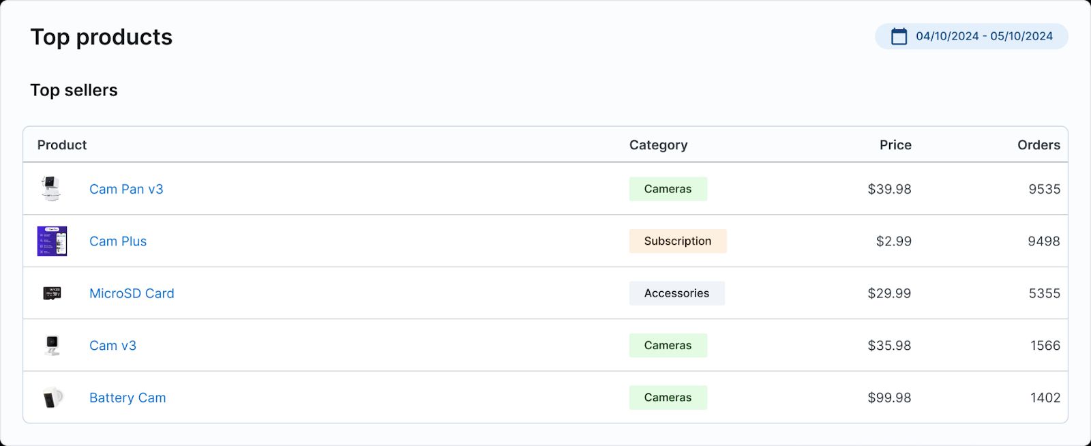Click the Subscription category tag
The image size is (1091, 446).
coord(677,241)
